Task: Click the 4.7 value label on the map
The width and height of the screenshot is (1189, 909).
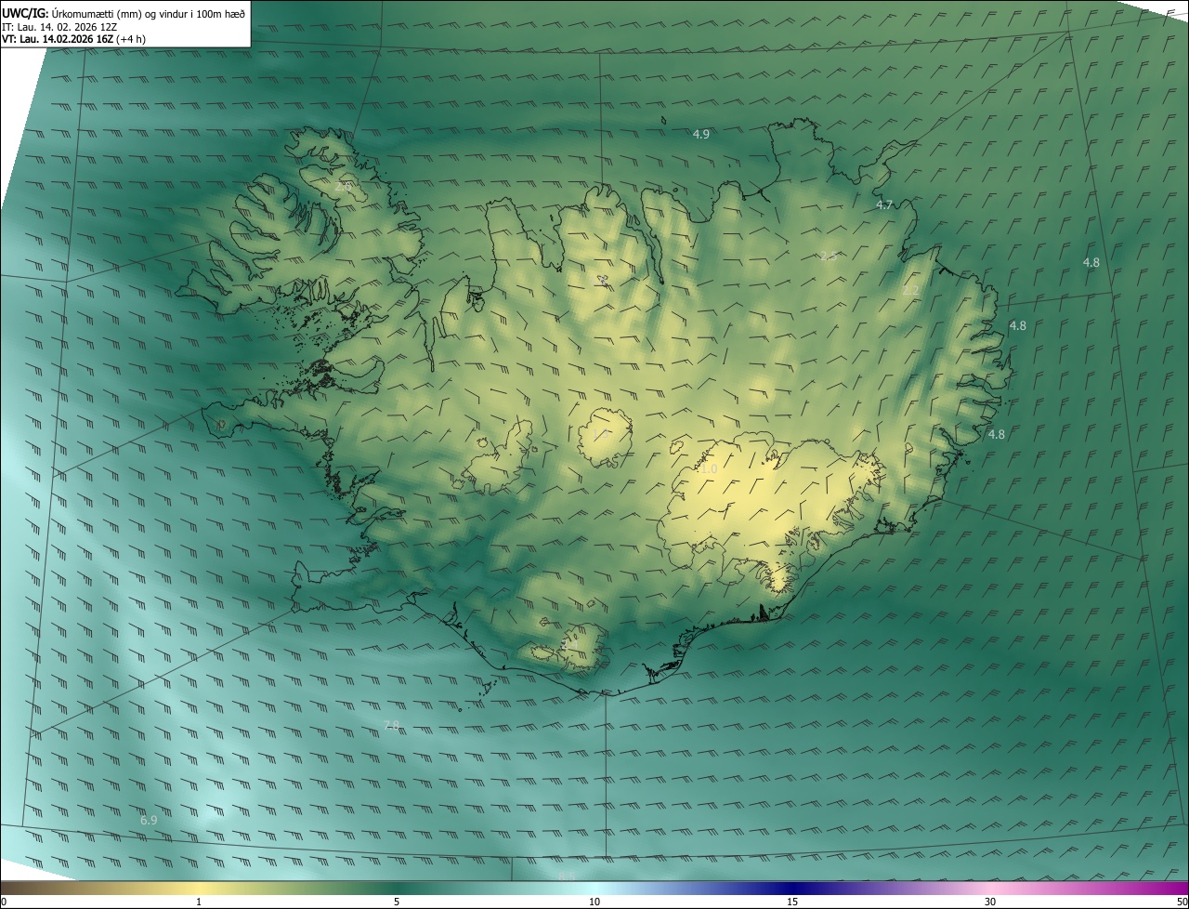Action: click(x=884, y=204)
